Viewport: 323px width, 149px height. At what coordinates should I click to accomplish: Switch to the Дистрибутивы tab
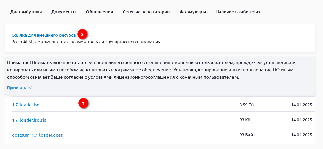(23, 12)
